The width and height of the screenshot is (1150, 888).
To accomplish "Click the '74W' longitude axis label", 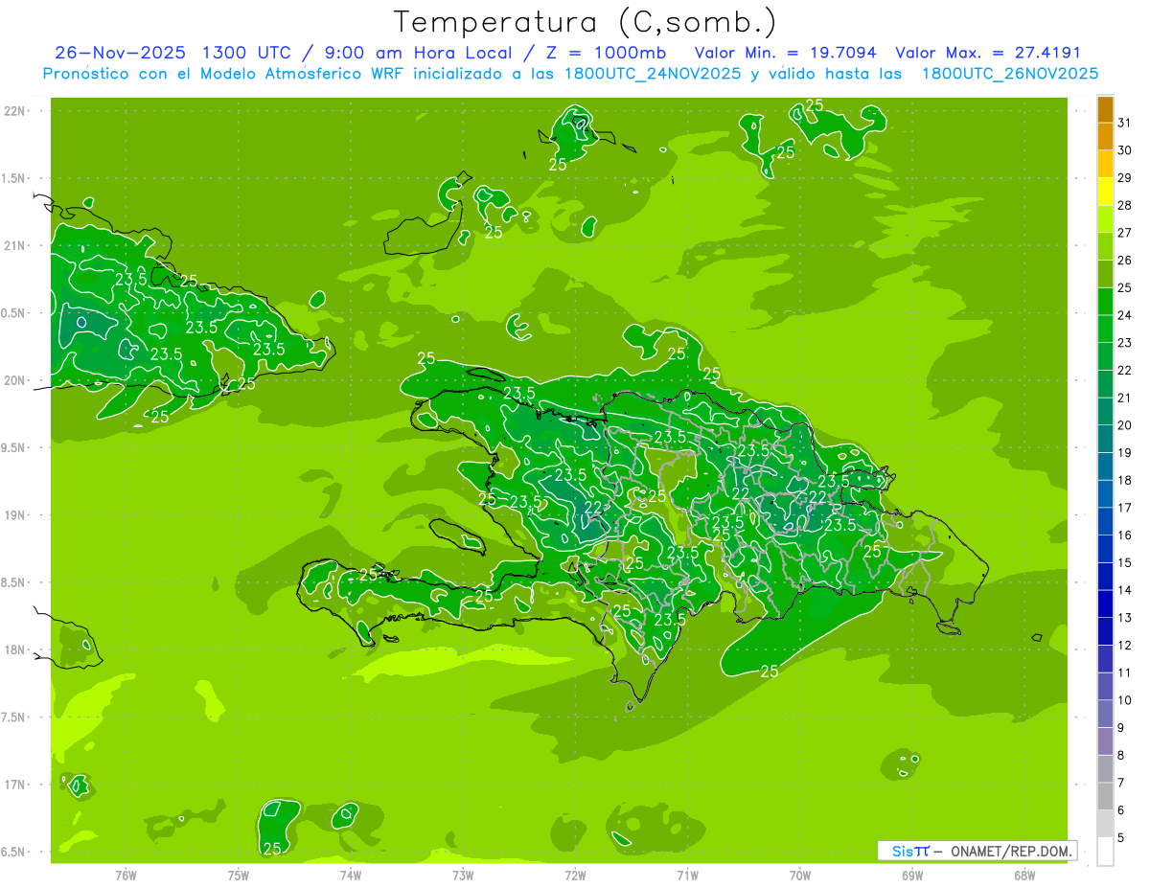I will coord(351,876).
